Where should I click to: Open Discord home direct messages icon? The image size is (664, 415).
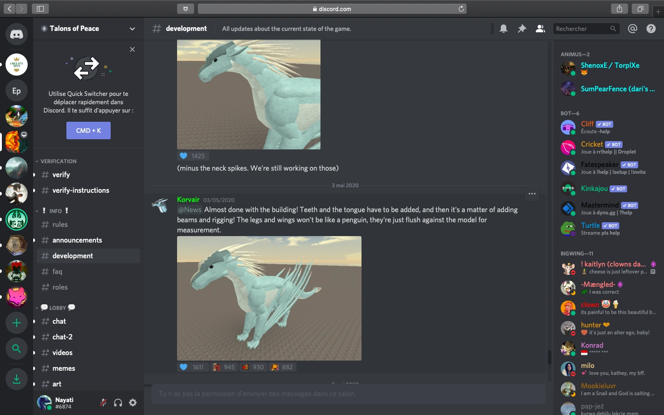pos(17,35)
